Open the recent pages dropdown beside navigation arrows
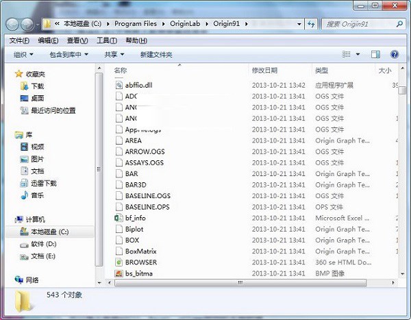The width and height of the screenshot is (411, 320). [38, 25]
